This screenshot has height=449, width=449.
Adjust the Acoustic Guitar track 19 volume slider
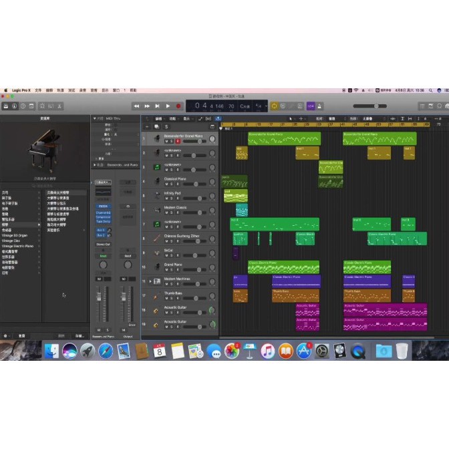click(194, 327)
